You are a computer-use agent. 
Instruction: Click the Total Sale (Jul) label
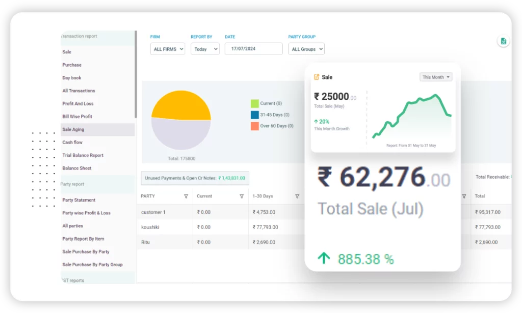[371, 209]
